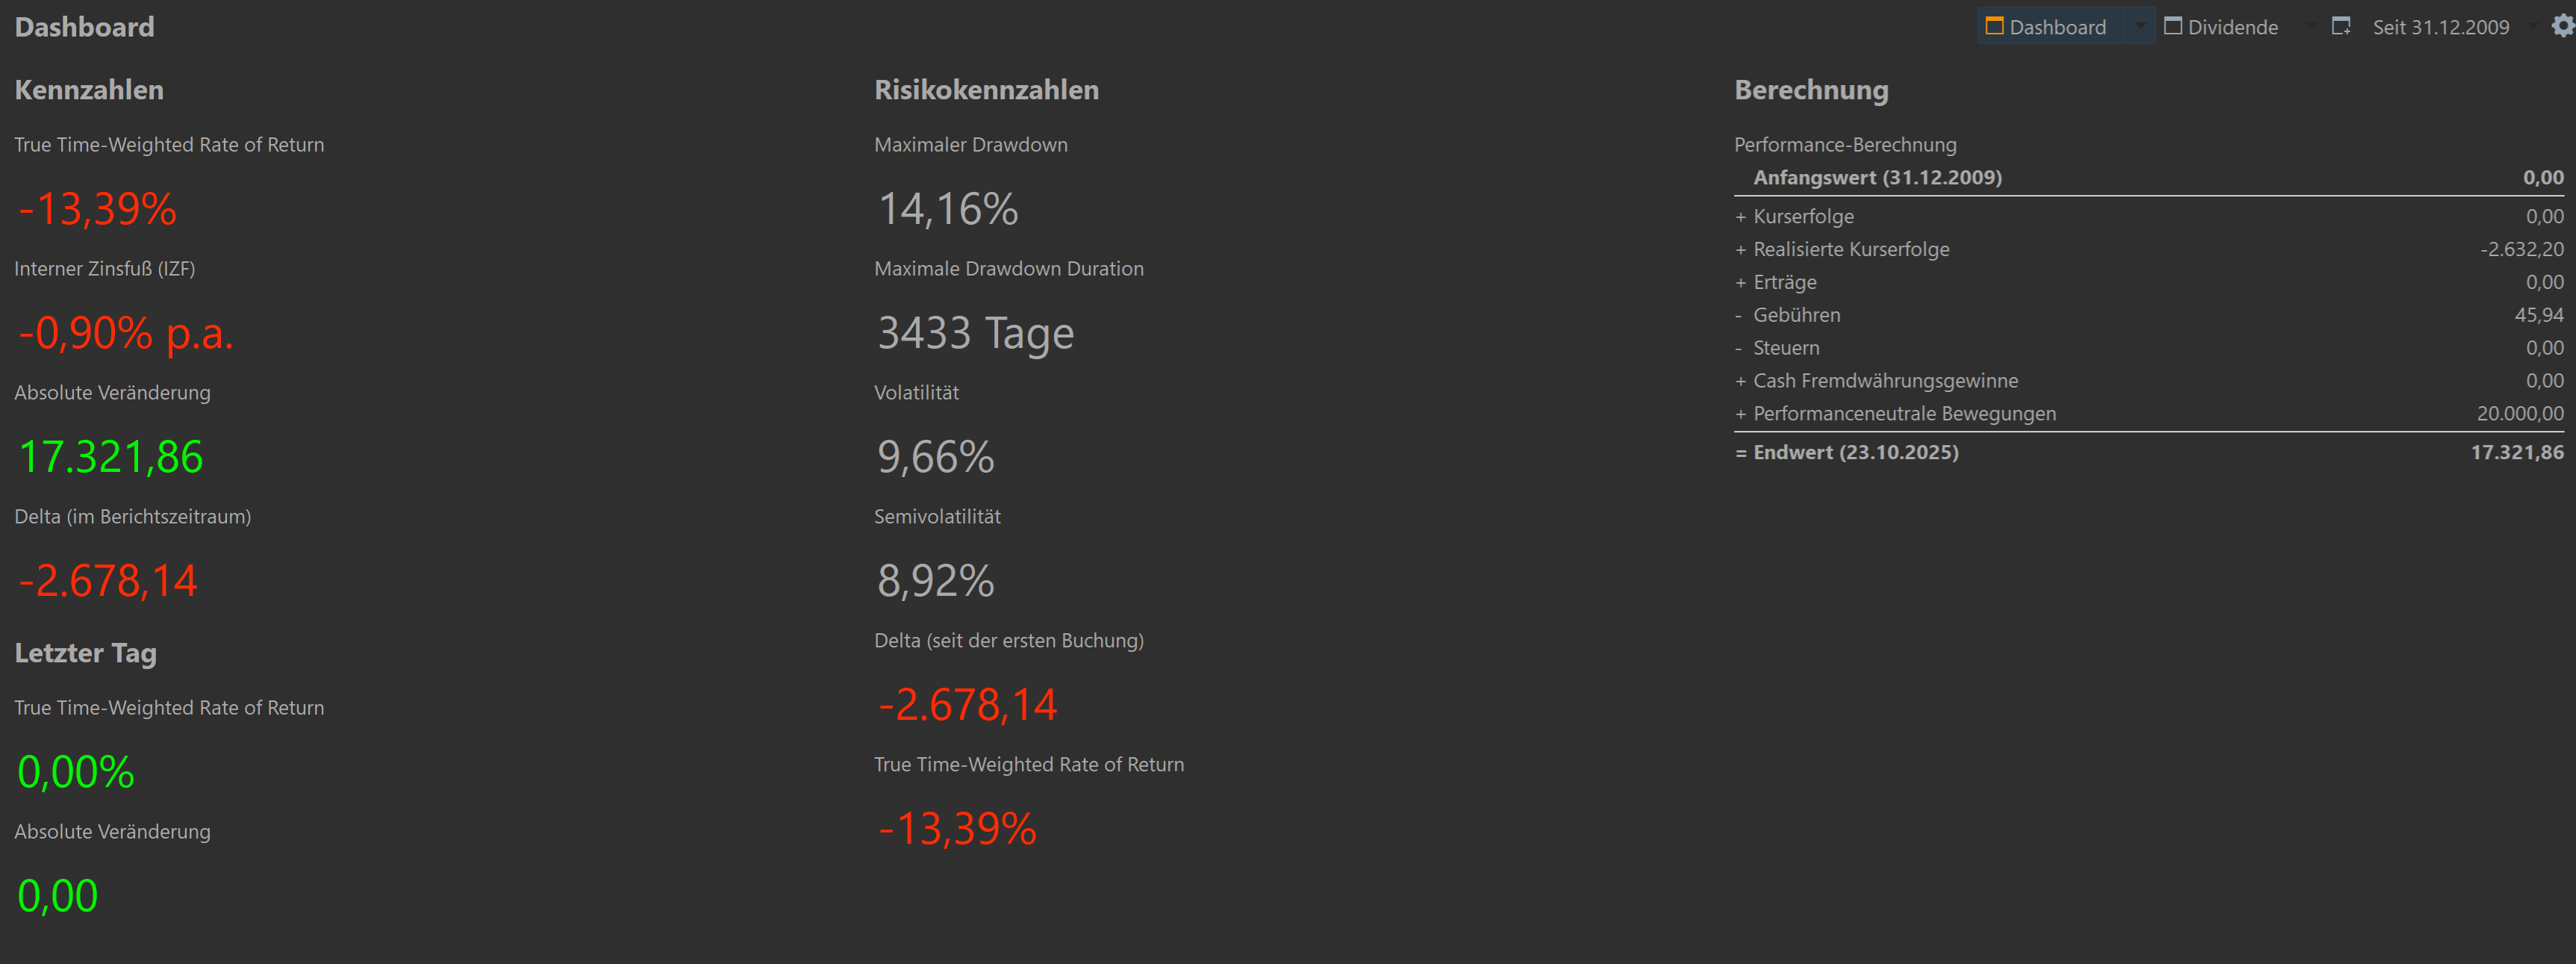Select the Maximaler Drawdown 14,16% value
The height and width of the screenshot is (964, 2576).
coord(947,209)
